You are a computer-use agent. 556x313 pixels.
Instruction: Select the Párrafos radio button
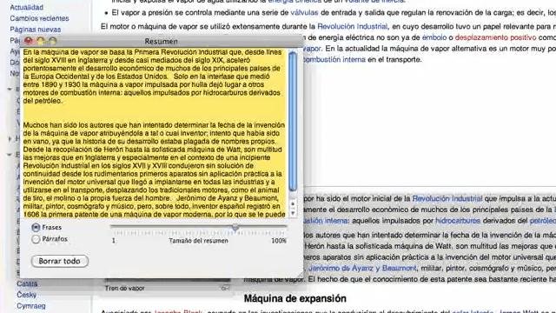coord(36,239)
